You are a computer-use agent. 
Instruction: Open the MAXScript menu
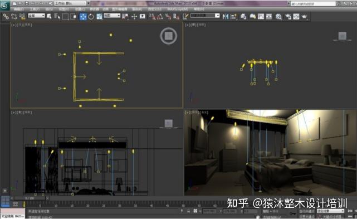(x=178, y=9)
